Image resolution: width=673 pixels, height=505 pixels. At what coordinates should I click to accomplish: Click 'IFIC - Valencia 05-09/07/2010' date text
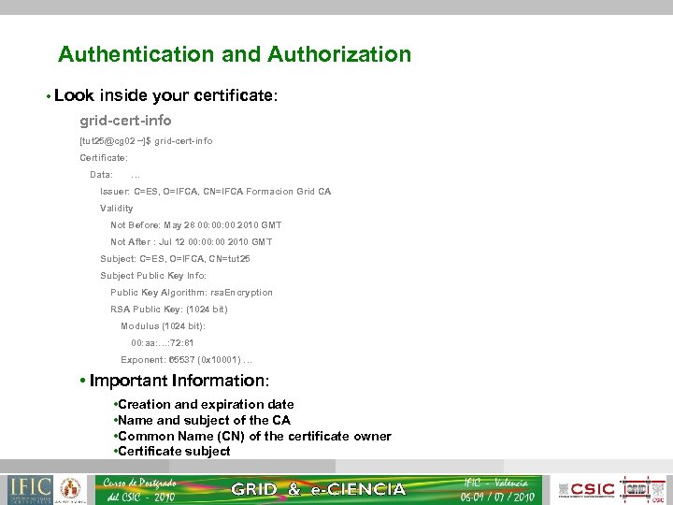click(496, 489)
